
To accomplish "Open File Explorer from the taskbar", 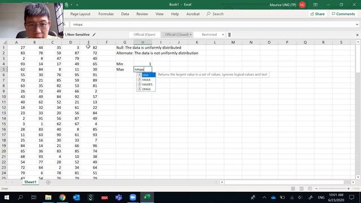I will pos(48,197).
